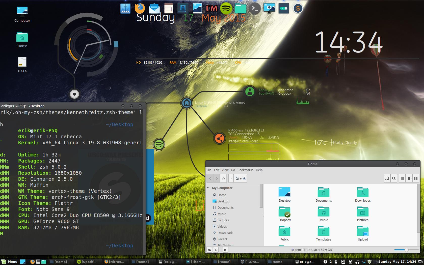The width and height of the screenshot is (424, 265).
Task: Open the File menu in Home window
Action: (x=209, y=170)
